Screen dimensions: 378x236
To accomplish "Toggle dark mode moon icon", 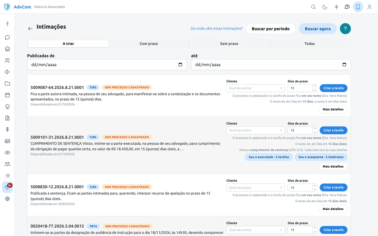I will [x=325, y=7].
